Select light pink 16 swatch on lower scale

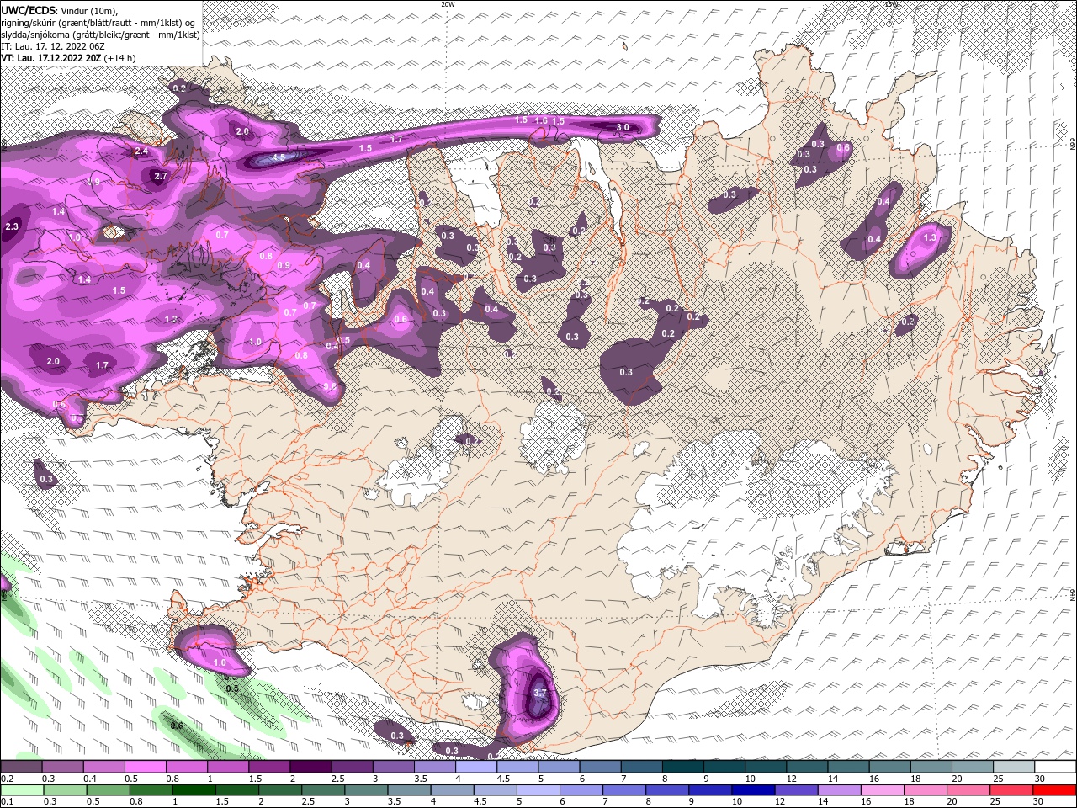click(x=883, y=790)
